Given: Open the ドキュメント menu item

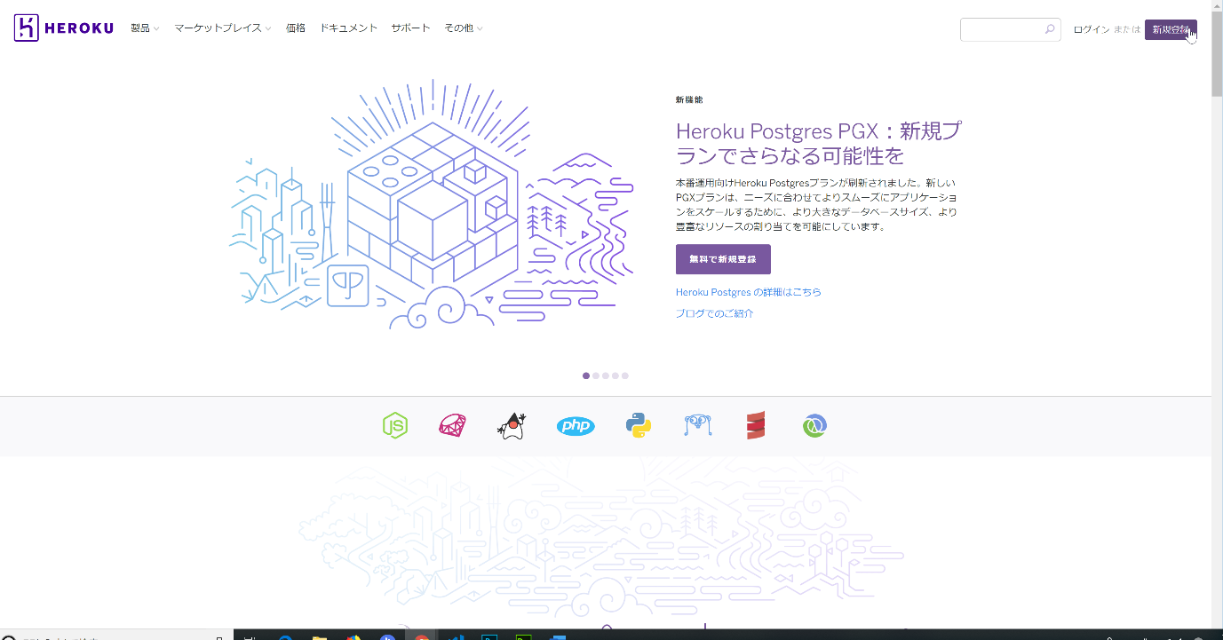Looking at the screenshot, I should pyautogui.click(x=348, y=28).
